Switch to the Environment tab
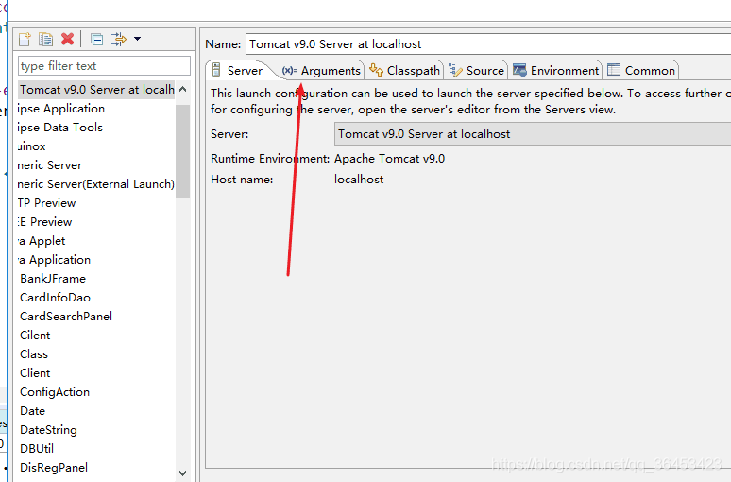 [555, 71]
